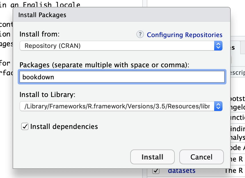The height and width of the screenshot is (178, 245).
Task: Open the Repository (CRAN) source dropdown
Action: pyautogui.click(x=117, y=46)
